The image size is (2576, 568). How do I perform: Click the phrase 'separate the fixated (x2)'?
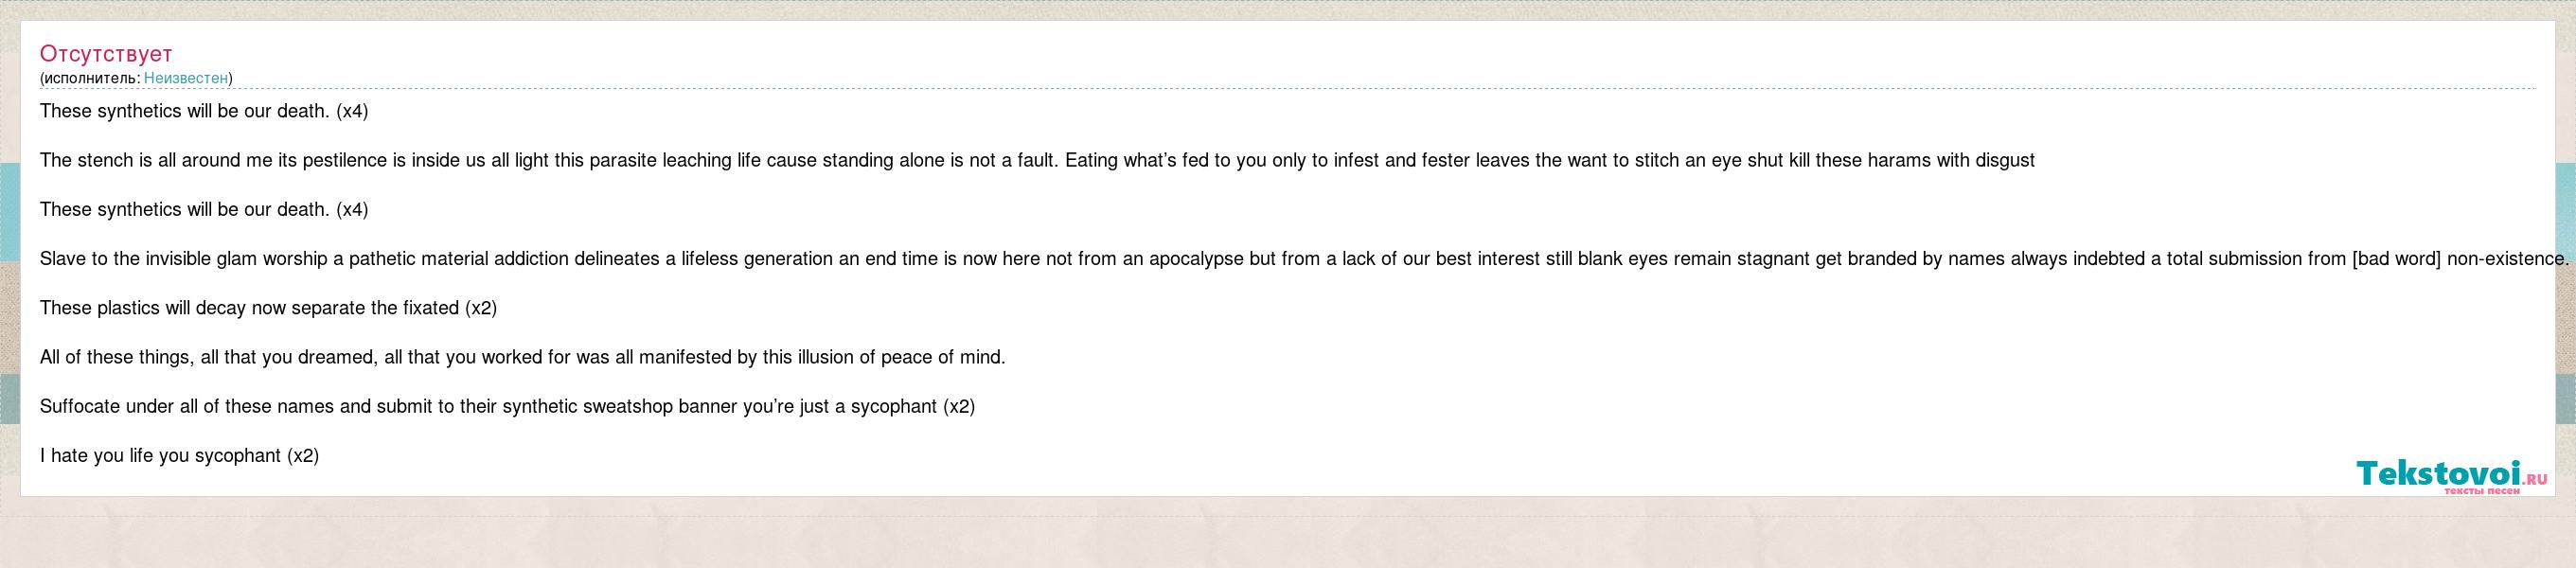coord(394,308)
